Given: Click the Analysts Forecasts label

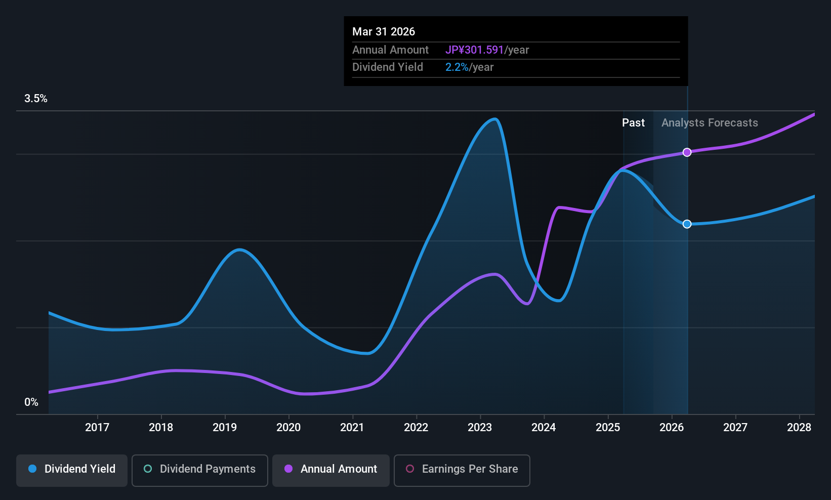Looking at the screenshot, I should (710, 123).
